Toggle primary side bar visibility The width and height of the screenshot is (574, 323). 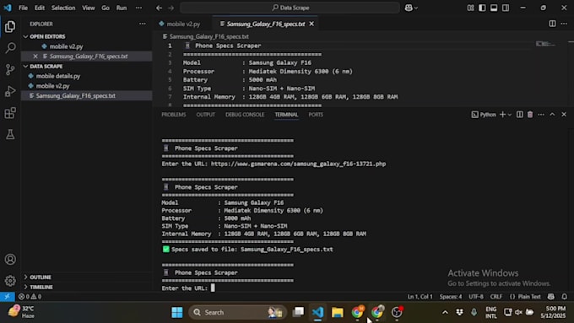[482, 8]
